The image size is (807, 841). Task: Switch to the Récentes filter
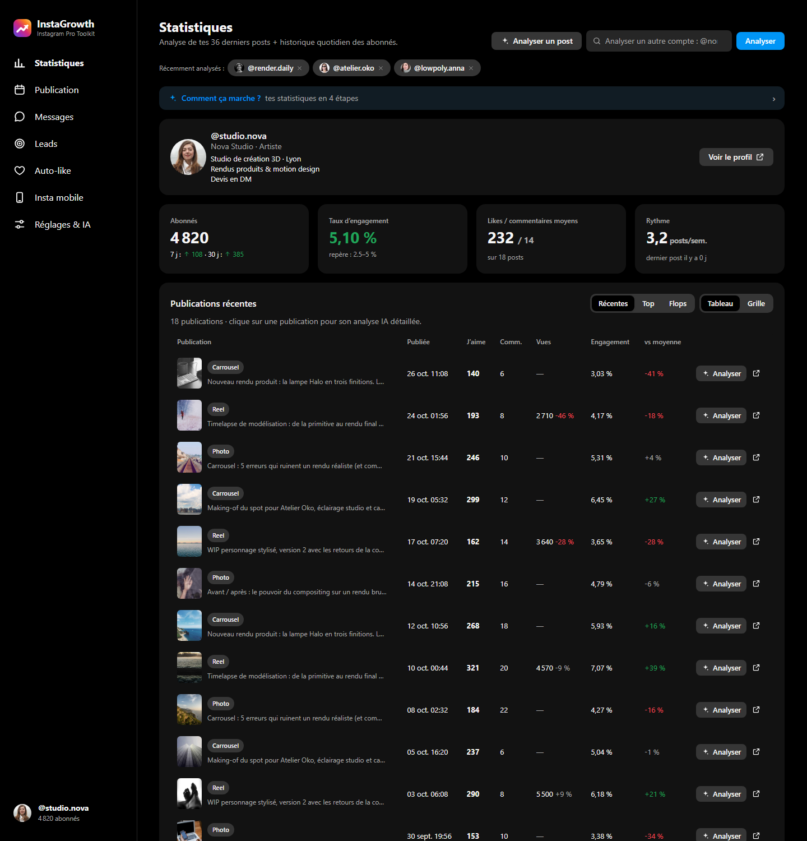point(613,304)
